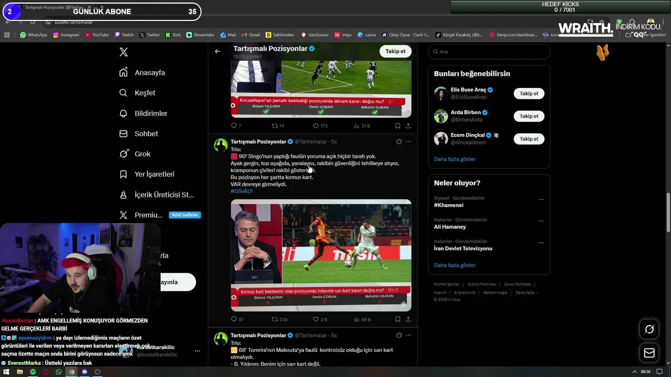Open the Ali Hamaney trend
The width and height of the screenshot is (671, 377).
point(450,227)
